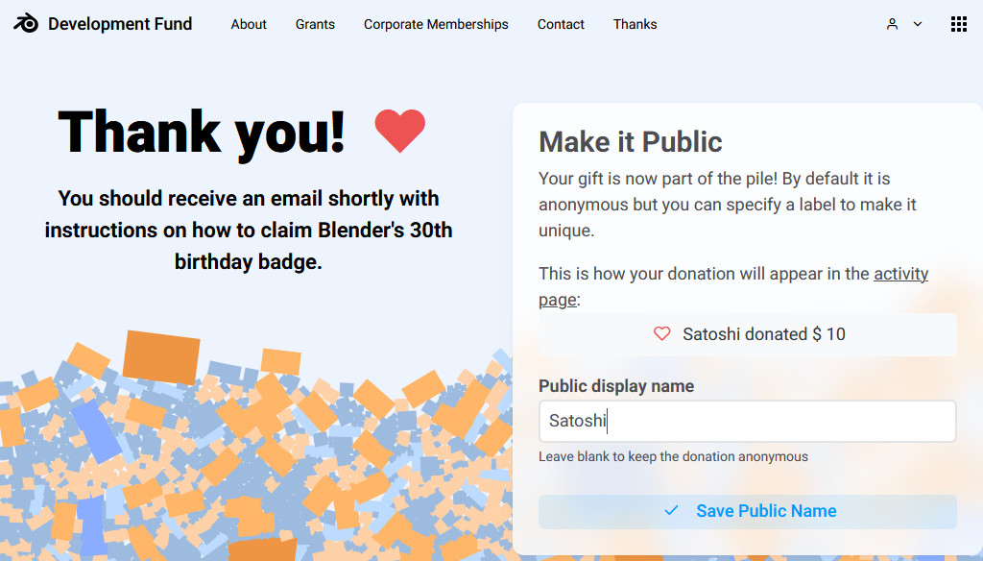Open the user account icon
The height and width of the screenshot is (561, 983).
[892, 24]
